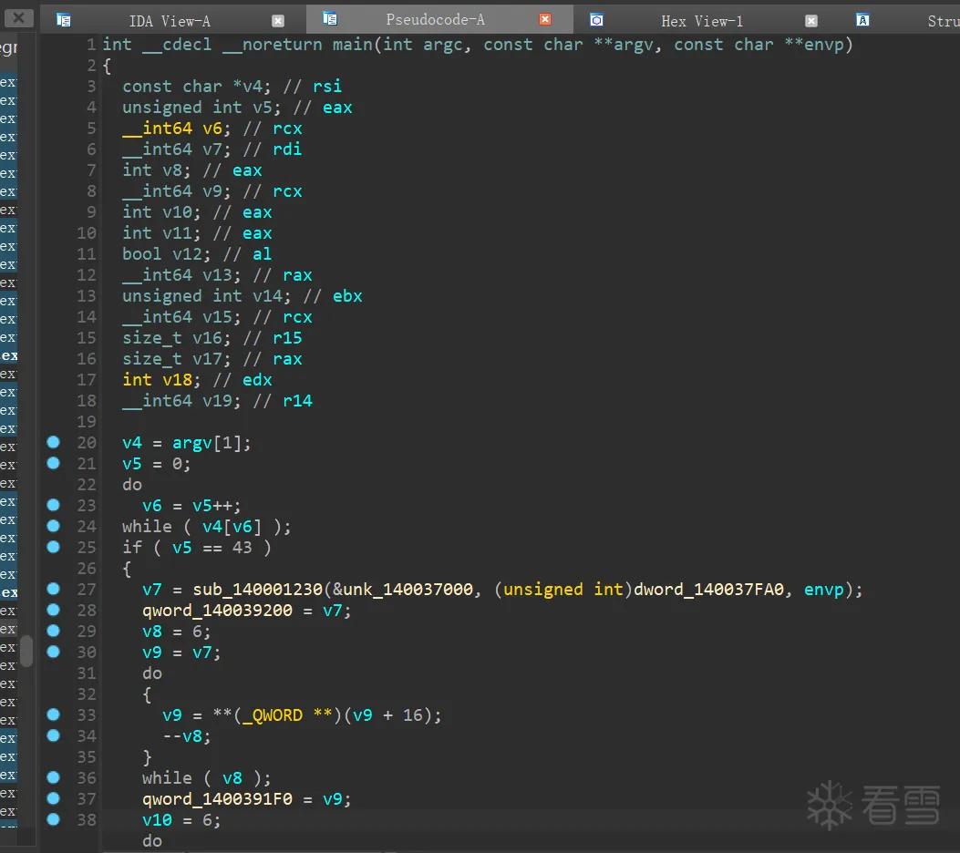Click envp argument on line 27
Screen dimensions: 960x853
point(823,590)
